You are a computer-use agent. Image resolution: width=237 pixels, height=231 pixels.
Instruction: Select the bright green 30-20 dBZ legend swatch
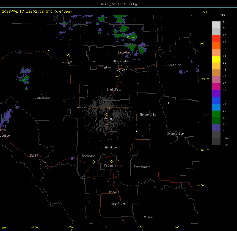pyautogui.click(x=216, y=114)
